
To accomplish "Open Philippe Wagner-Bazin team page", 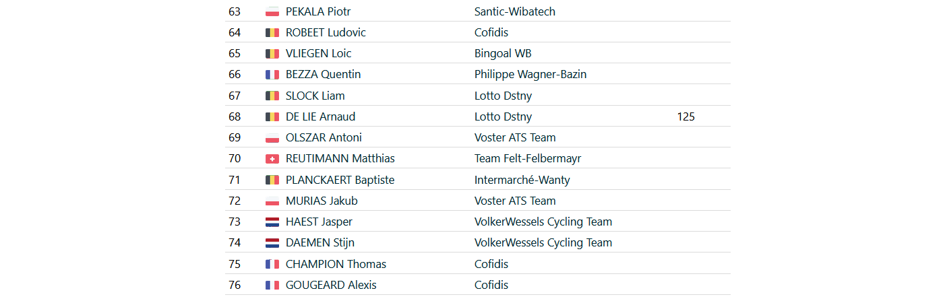I will pyautogui.click(x=530, y=74).
